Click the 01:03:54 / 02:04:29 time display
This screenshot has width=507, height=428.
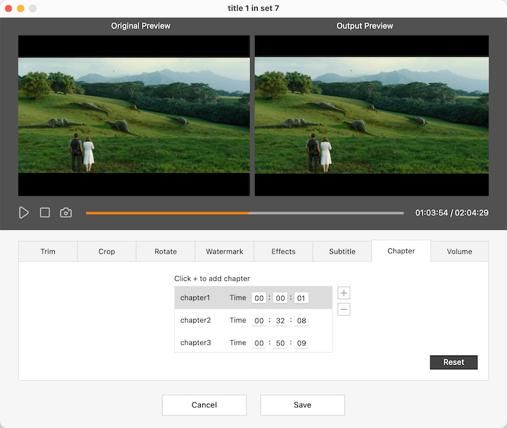tap(452, 213)
